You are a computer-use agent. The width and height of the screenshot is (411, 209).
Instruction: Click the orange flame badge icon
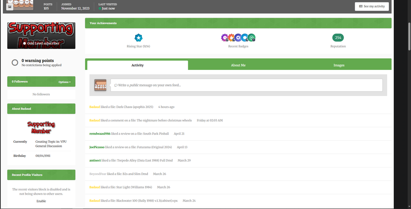pyautogui.click(x=231, y=38)
